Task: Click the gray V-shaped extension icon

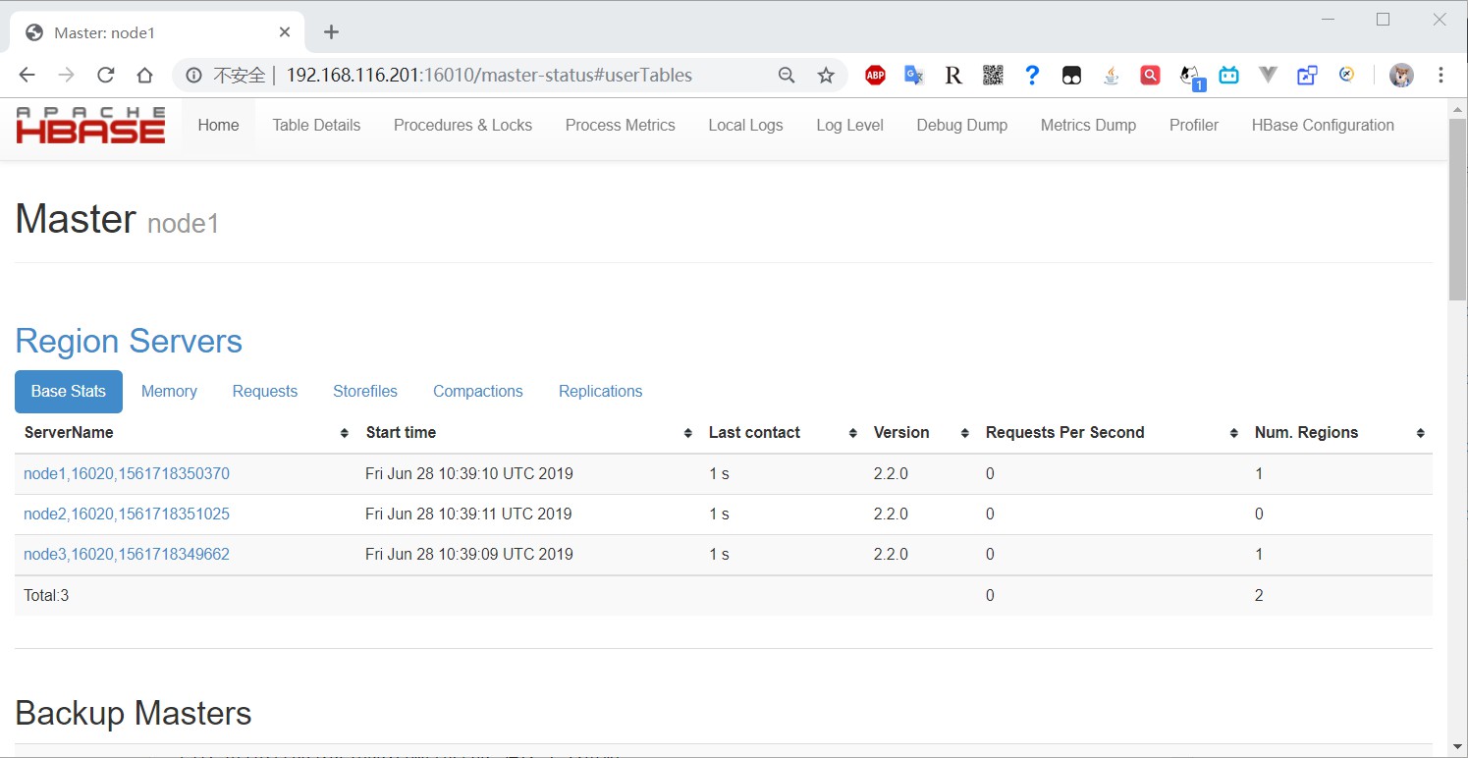Action: tap(1268, 76)
